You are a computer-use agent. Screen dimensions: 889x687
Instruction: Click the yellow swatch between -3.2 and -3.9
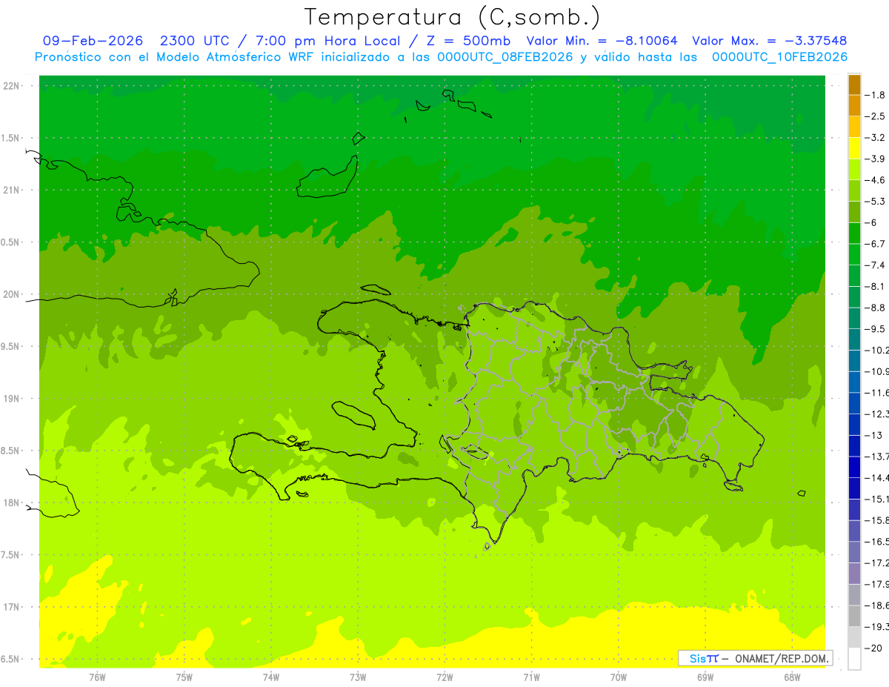coord(854,148)
